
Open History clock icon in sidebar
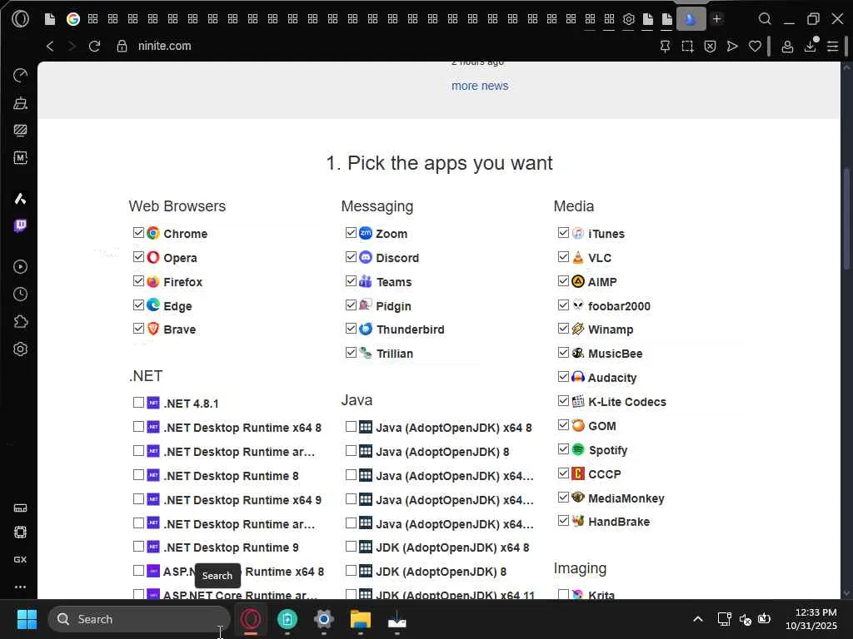point(20,295)
